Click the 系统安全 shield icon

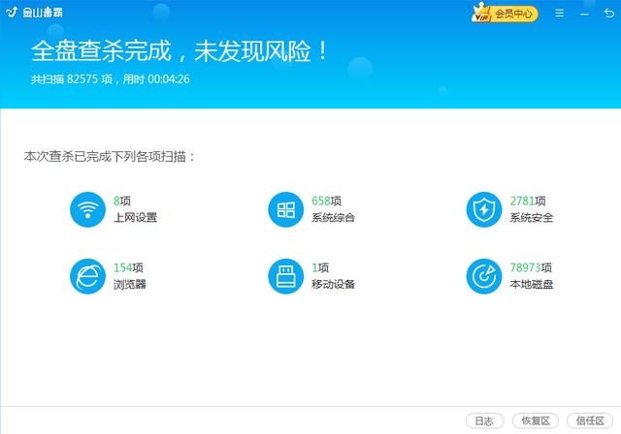coord(484,209)
